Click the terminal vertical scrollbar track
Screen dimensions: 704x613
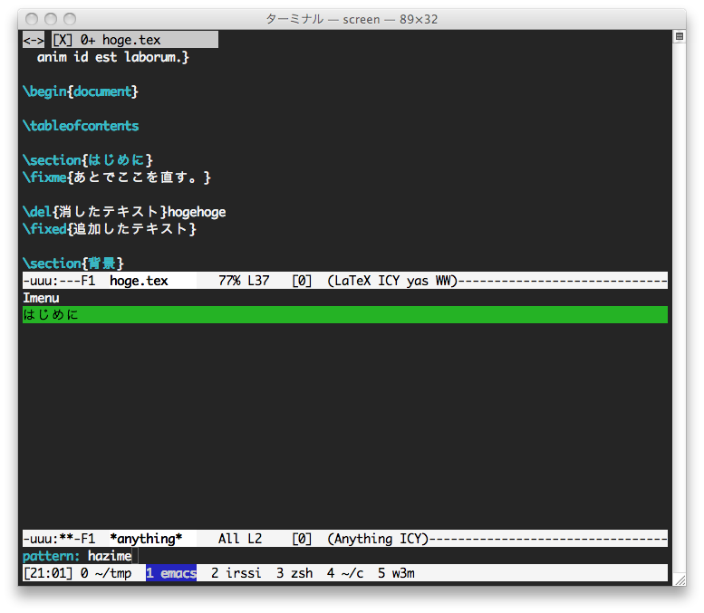(680, 307)
